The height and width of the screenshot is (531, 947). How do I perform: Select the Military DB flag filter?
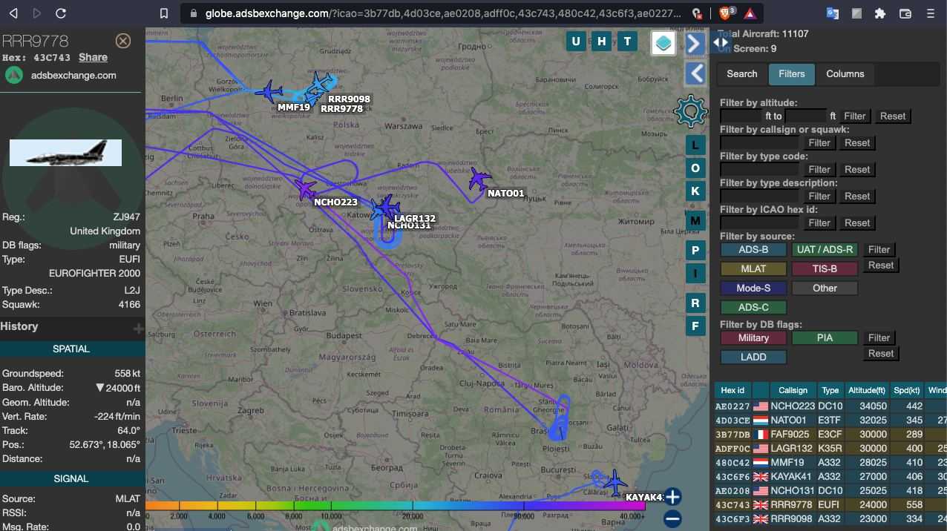click(753, 338)
